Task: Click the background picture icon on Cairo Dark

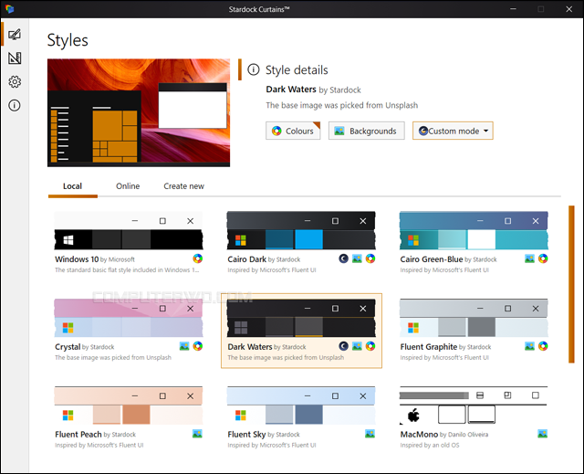Action: [x=357, y=258]
